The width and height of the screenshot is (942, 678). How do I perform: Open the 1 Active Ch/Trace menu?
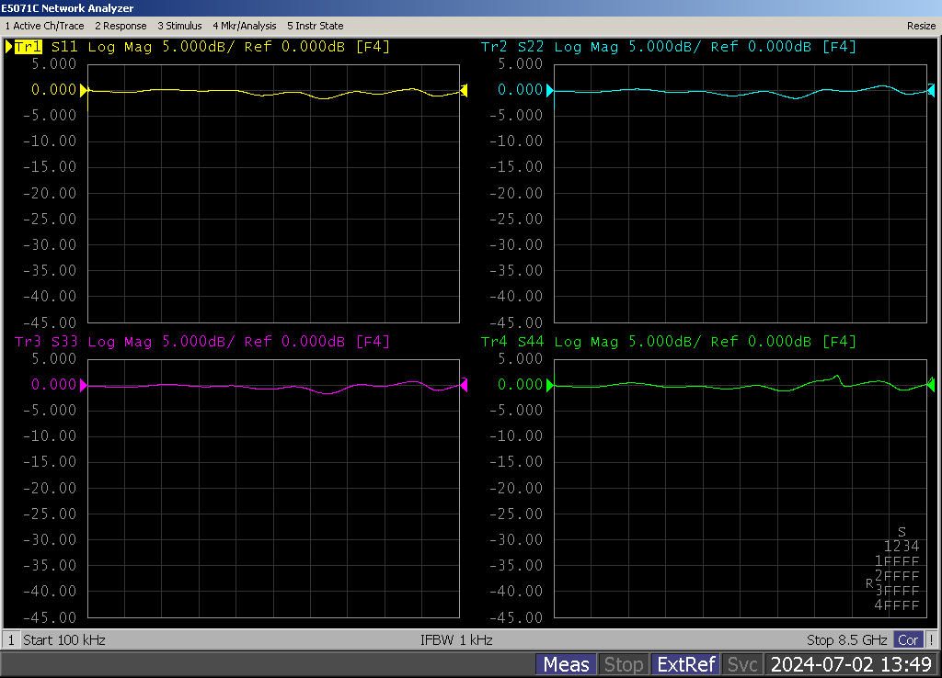pyautogui.click(x=44, y=26)
